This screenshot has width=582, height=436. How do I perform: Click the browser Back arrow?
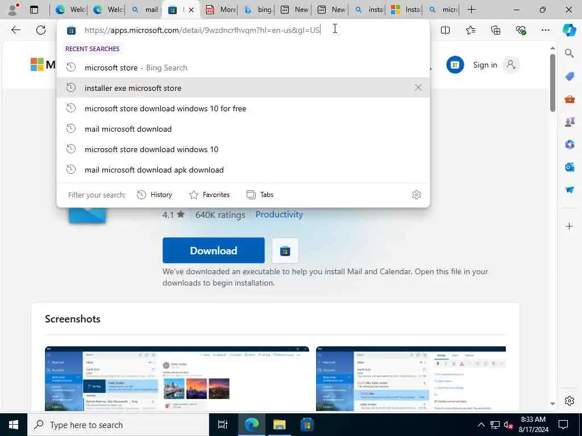[x=15, y=30]
